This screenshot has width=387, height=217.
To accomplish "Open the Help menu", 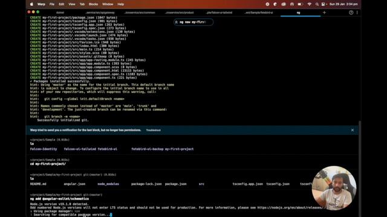I will pos(121,4).
